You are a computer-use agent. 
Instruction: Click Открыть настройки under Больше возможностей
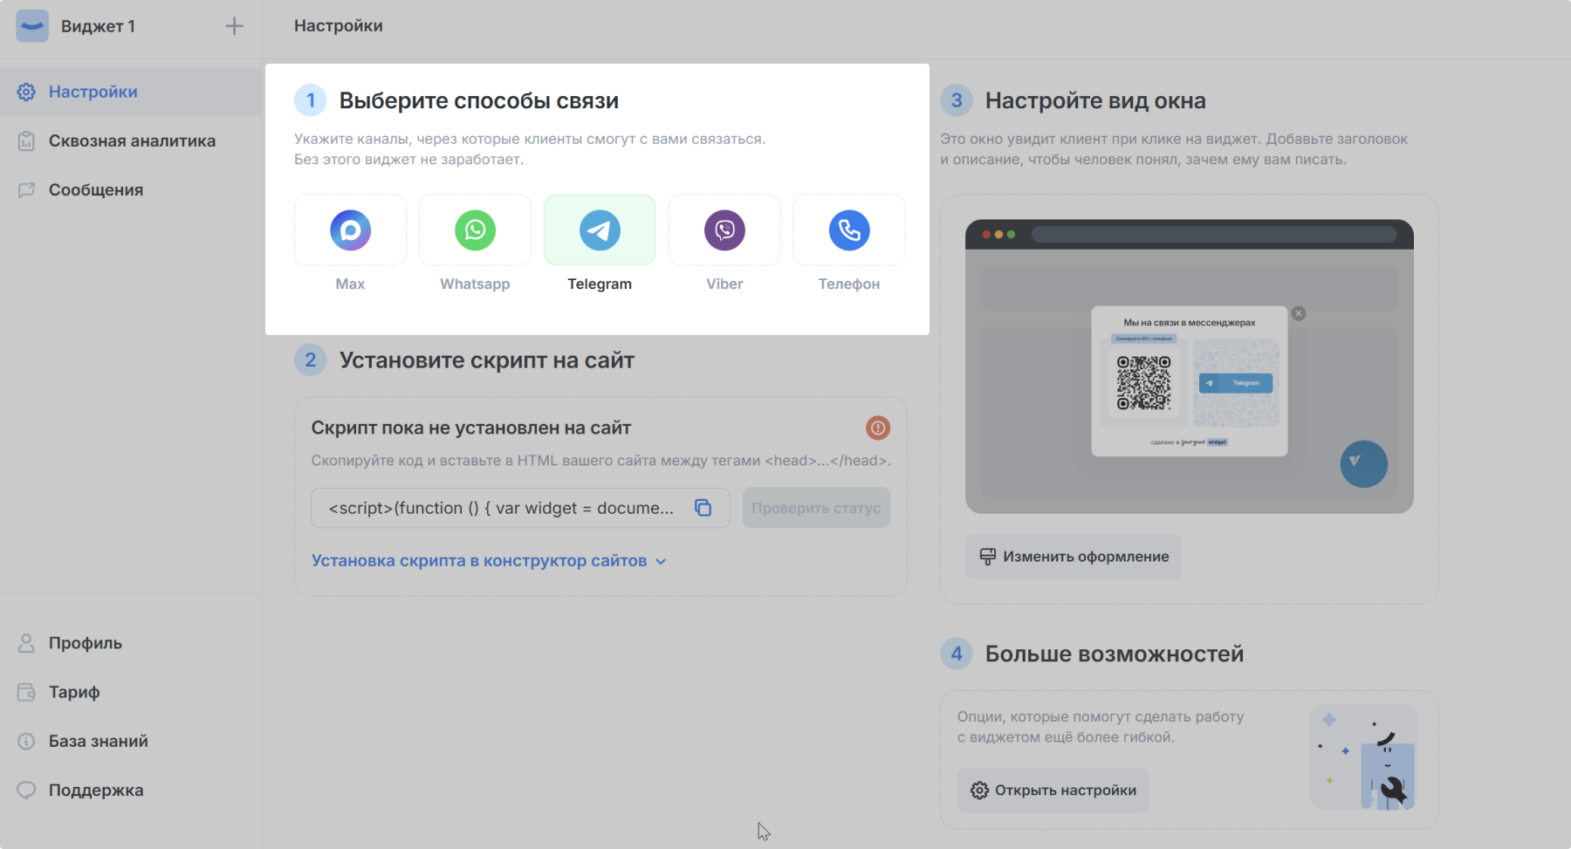1052,790
